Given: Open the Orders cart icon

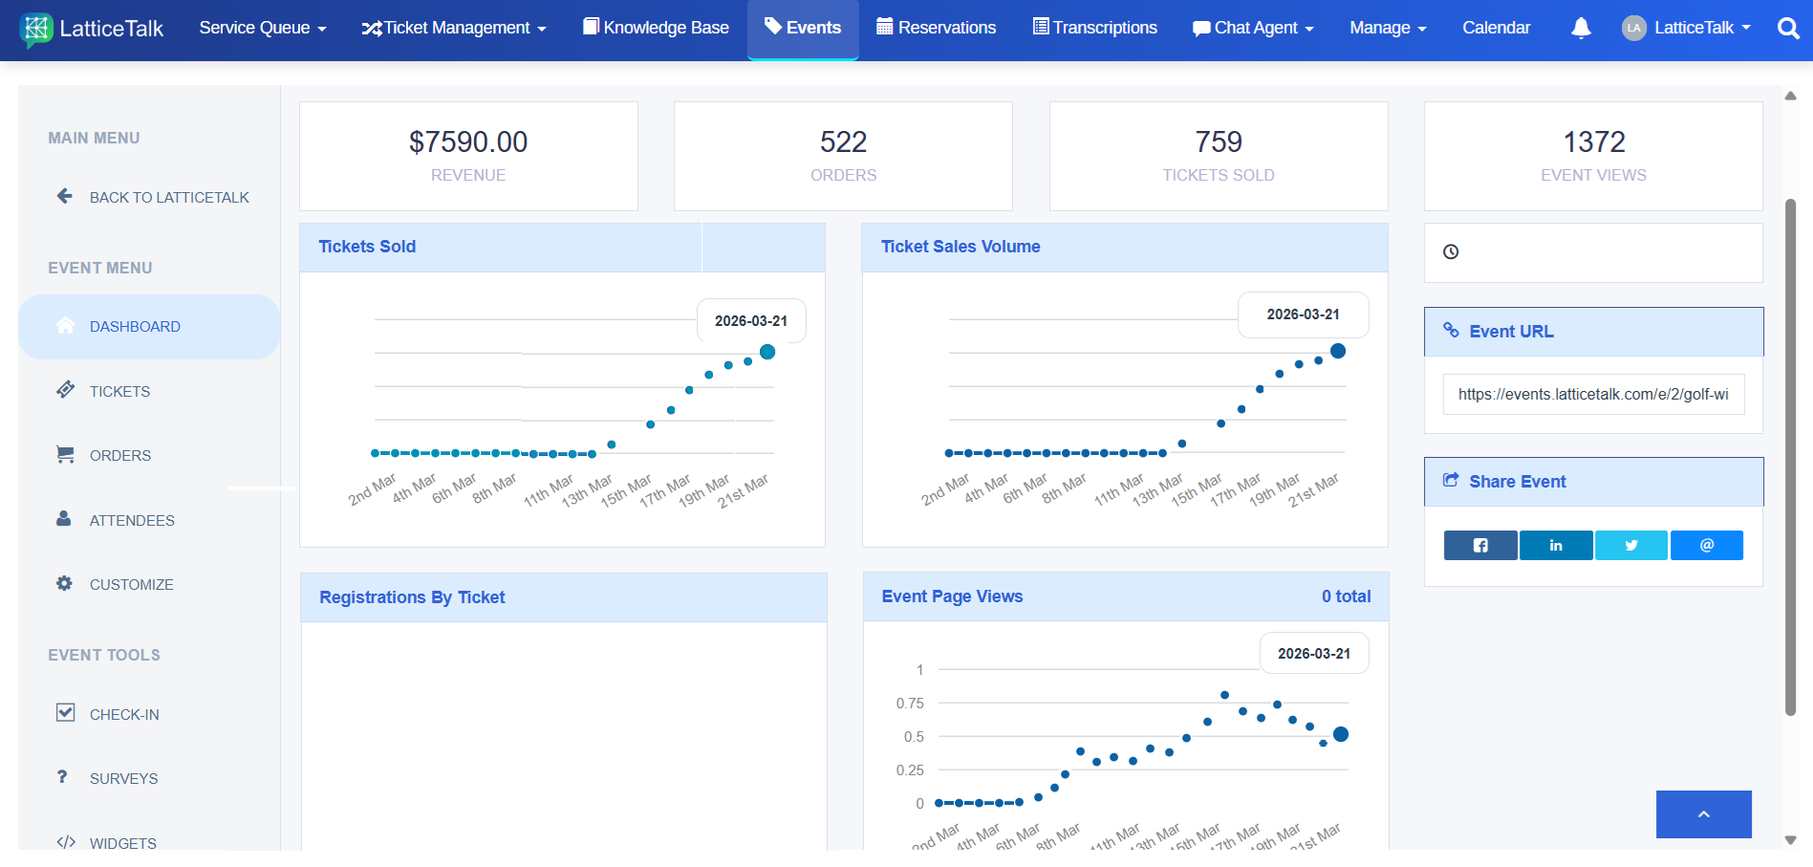Looking at the screenshot, I should (x=65, y=454).
